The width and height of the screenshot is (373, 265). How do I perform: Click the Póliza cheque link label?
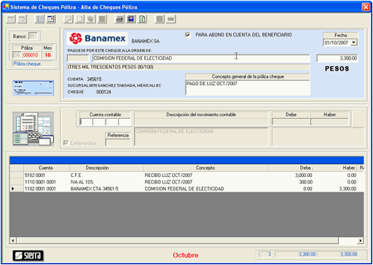(x=27, y=64)
